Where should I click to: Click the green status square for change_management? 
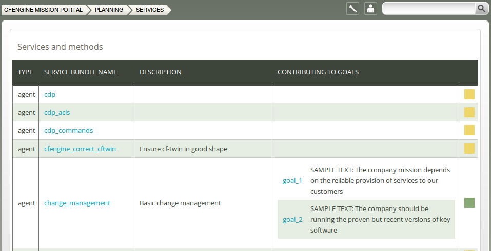coord(469,203)
